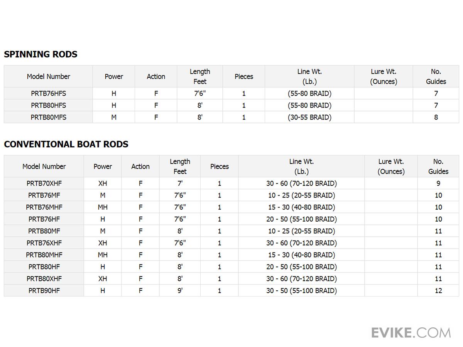The image size is (463, 347).
Task: Click the Lure Wt. header in spinning rods table
Action: (384, 76)
